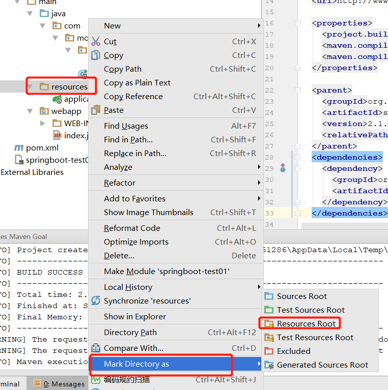Select the Test Sources Root folder icon
This screenshot has width=388, height=390.
(x=269, y=310)
